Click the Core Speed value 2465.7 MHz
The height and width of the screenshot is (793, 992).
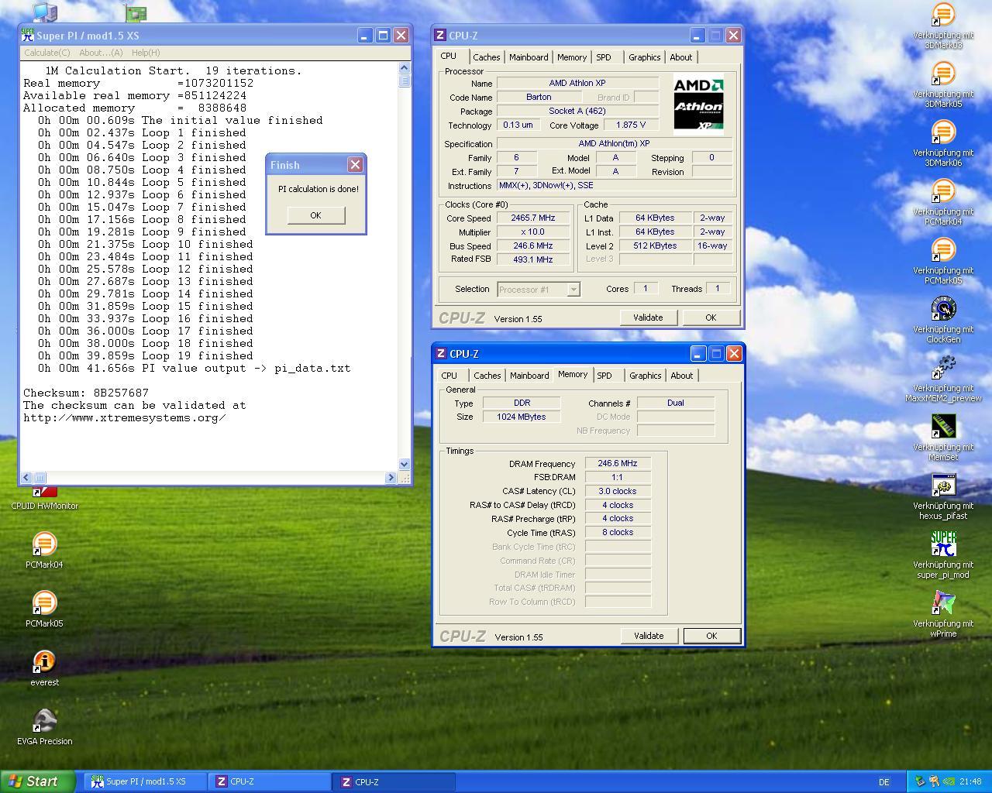532,218
